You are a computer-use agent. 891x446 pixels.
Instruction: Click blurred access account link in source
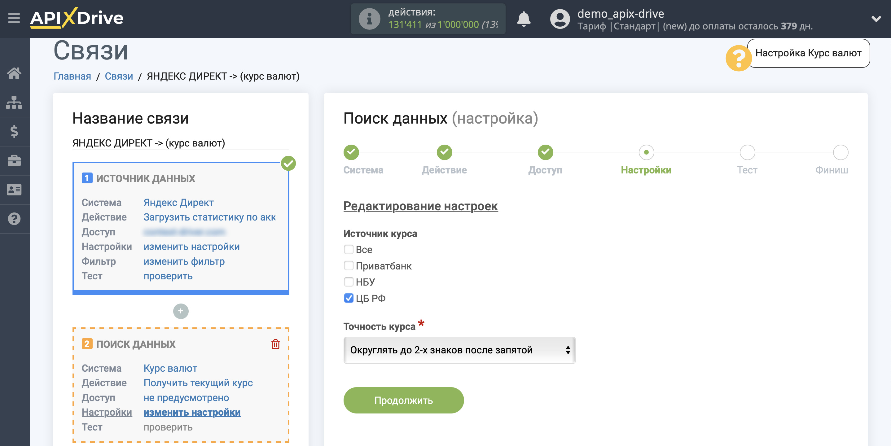point(184,232)
